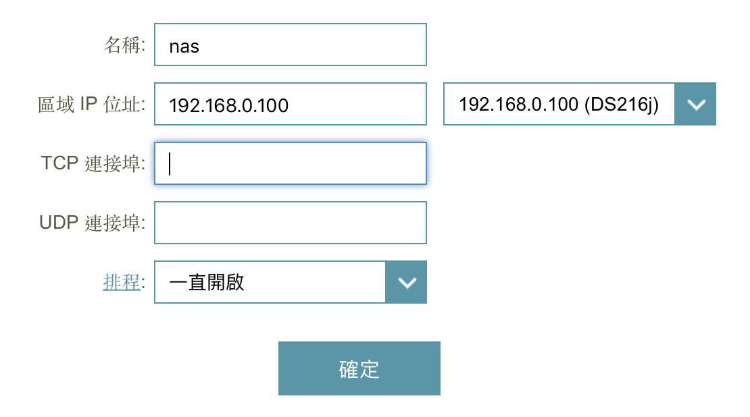Focus the 名稱 name input field
The image size is (750, 417).
[291, 45]
